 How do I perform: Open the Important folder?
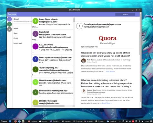(18, 43)
